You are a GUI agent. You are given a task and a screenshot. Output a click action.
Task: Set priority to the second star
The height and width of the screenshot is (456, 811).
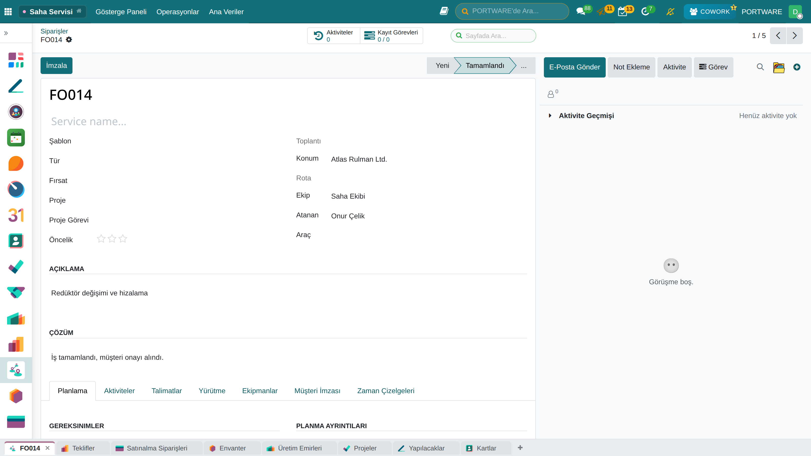pos(112,239)
